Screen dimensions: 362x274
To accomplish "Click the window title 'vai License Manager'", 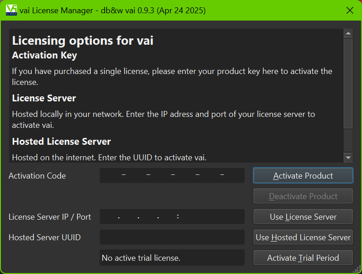I will coord(56,11).
